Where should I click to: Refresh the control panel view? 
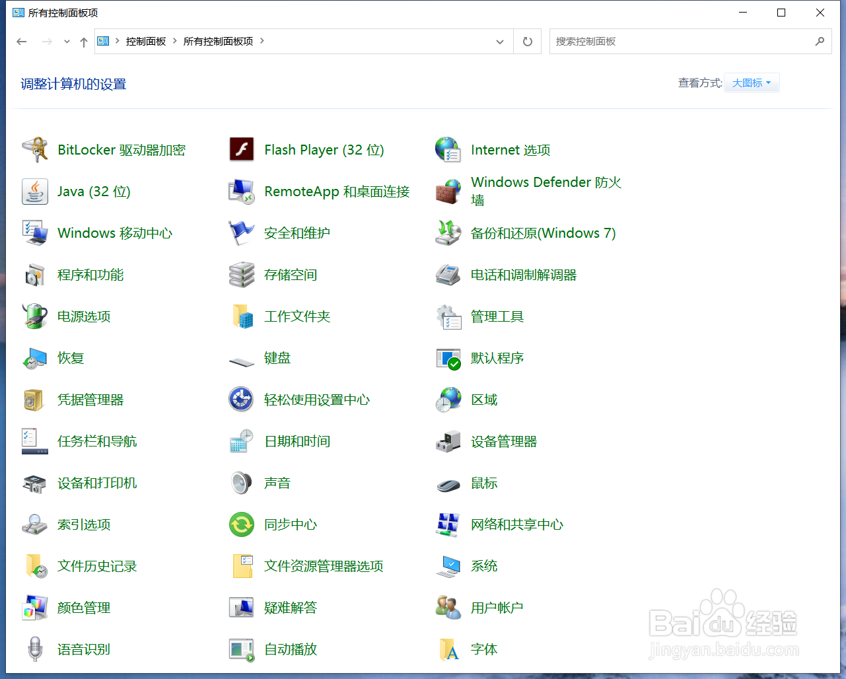tap(528, 42)
